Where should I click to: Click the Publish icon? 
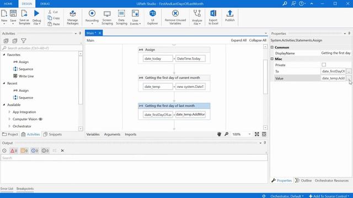229,13
